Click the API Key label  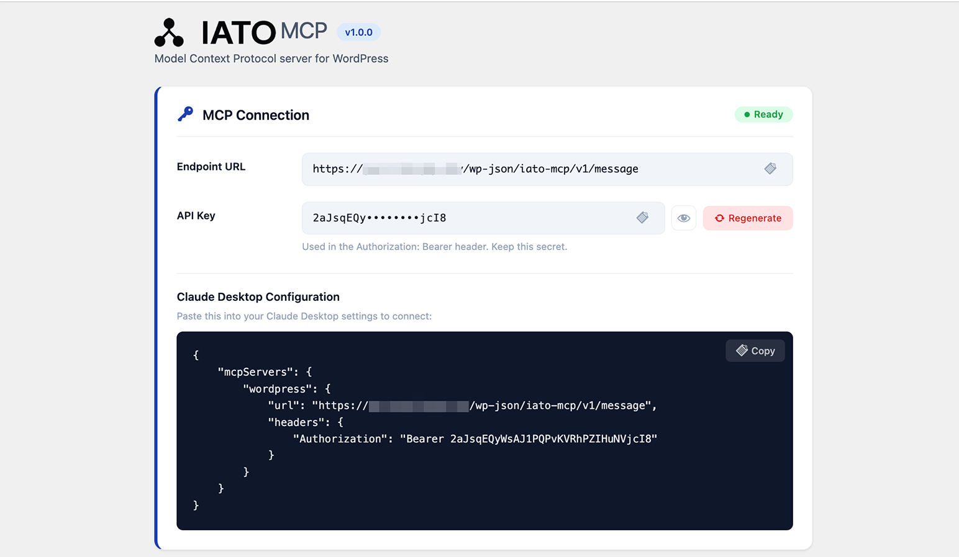click(x=196, y=215)
